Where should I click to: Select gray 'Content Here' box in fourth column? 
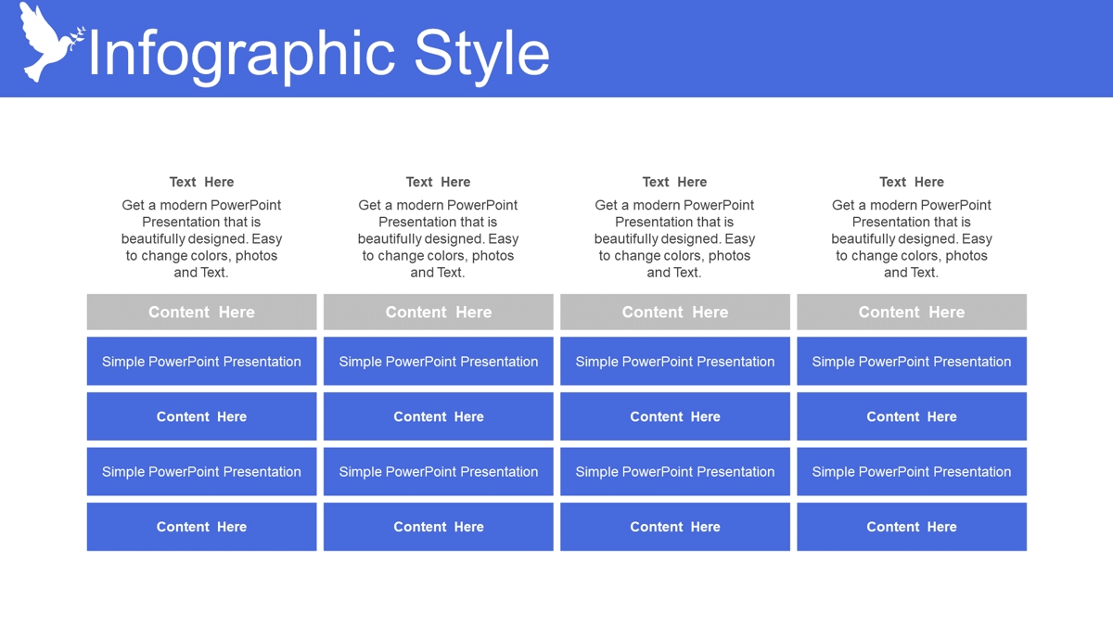912,312
